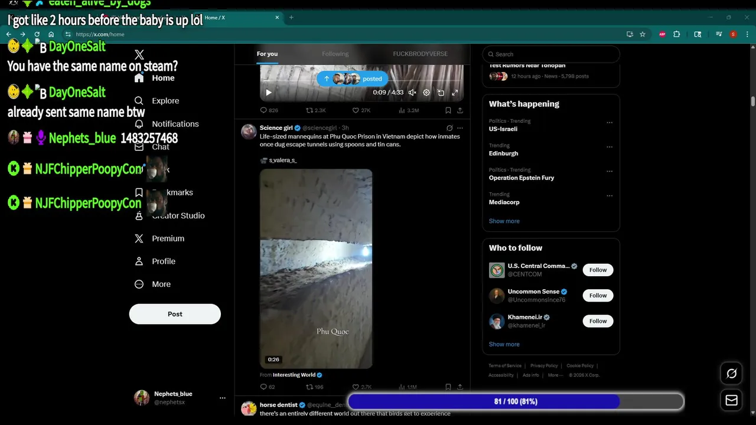Click the blue new posts pill
The width and height of the screenshot is (756, 425).
[x=352, y=79]
